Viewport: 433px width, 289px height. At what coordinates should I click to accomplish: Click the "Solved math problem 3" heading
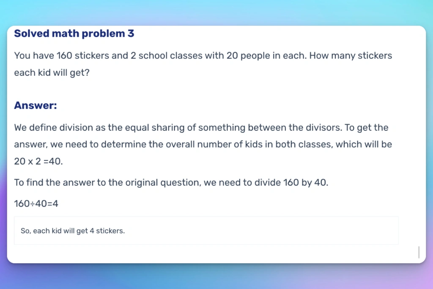coord(74,33)
